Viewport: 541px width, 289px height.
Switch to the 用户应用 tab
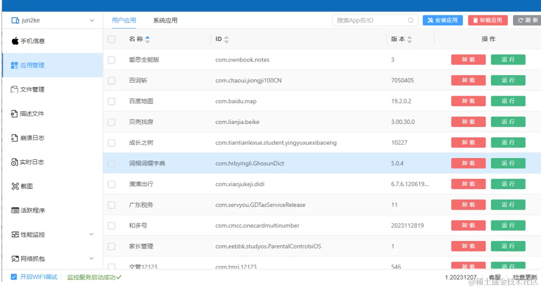(124, 20)
